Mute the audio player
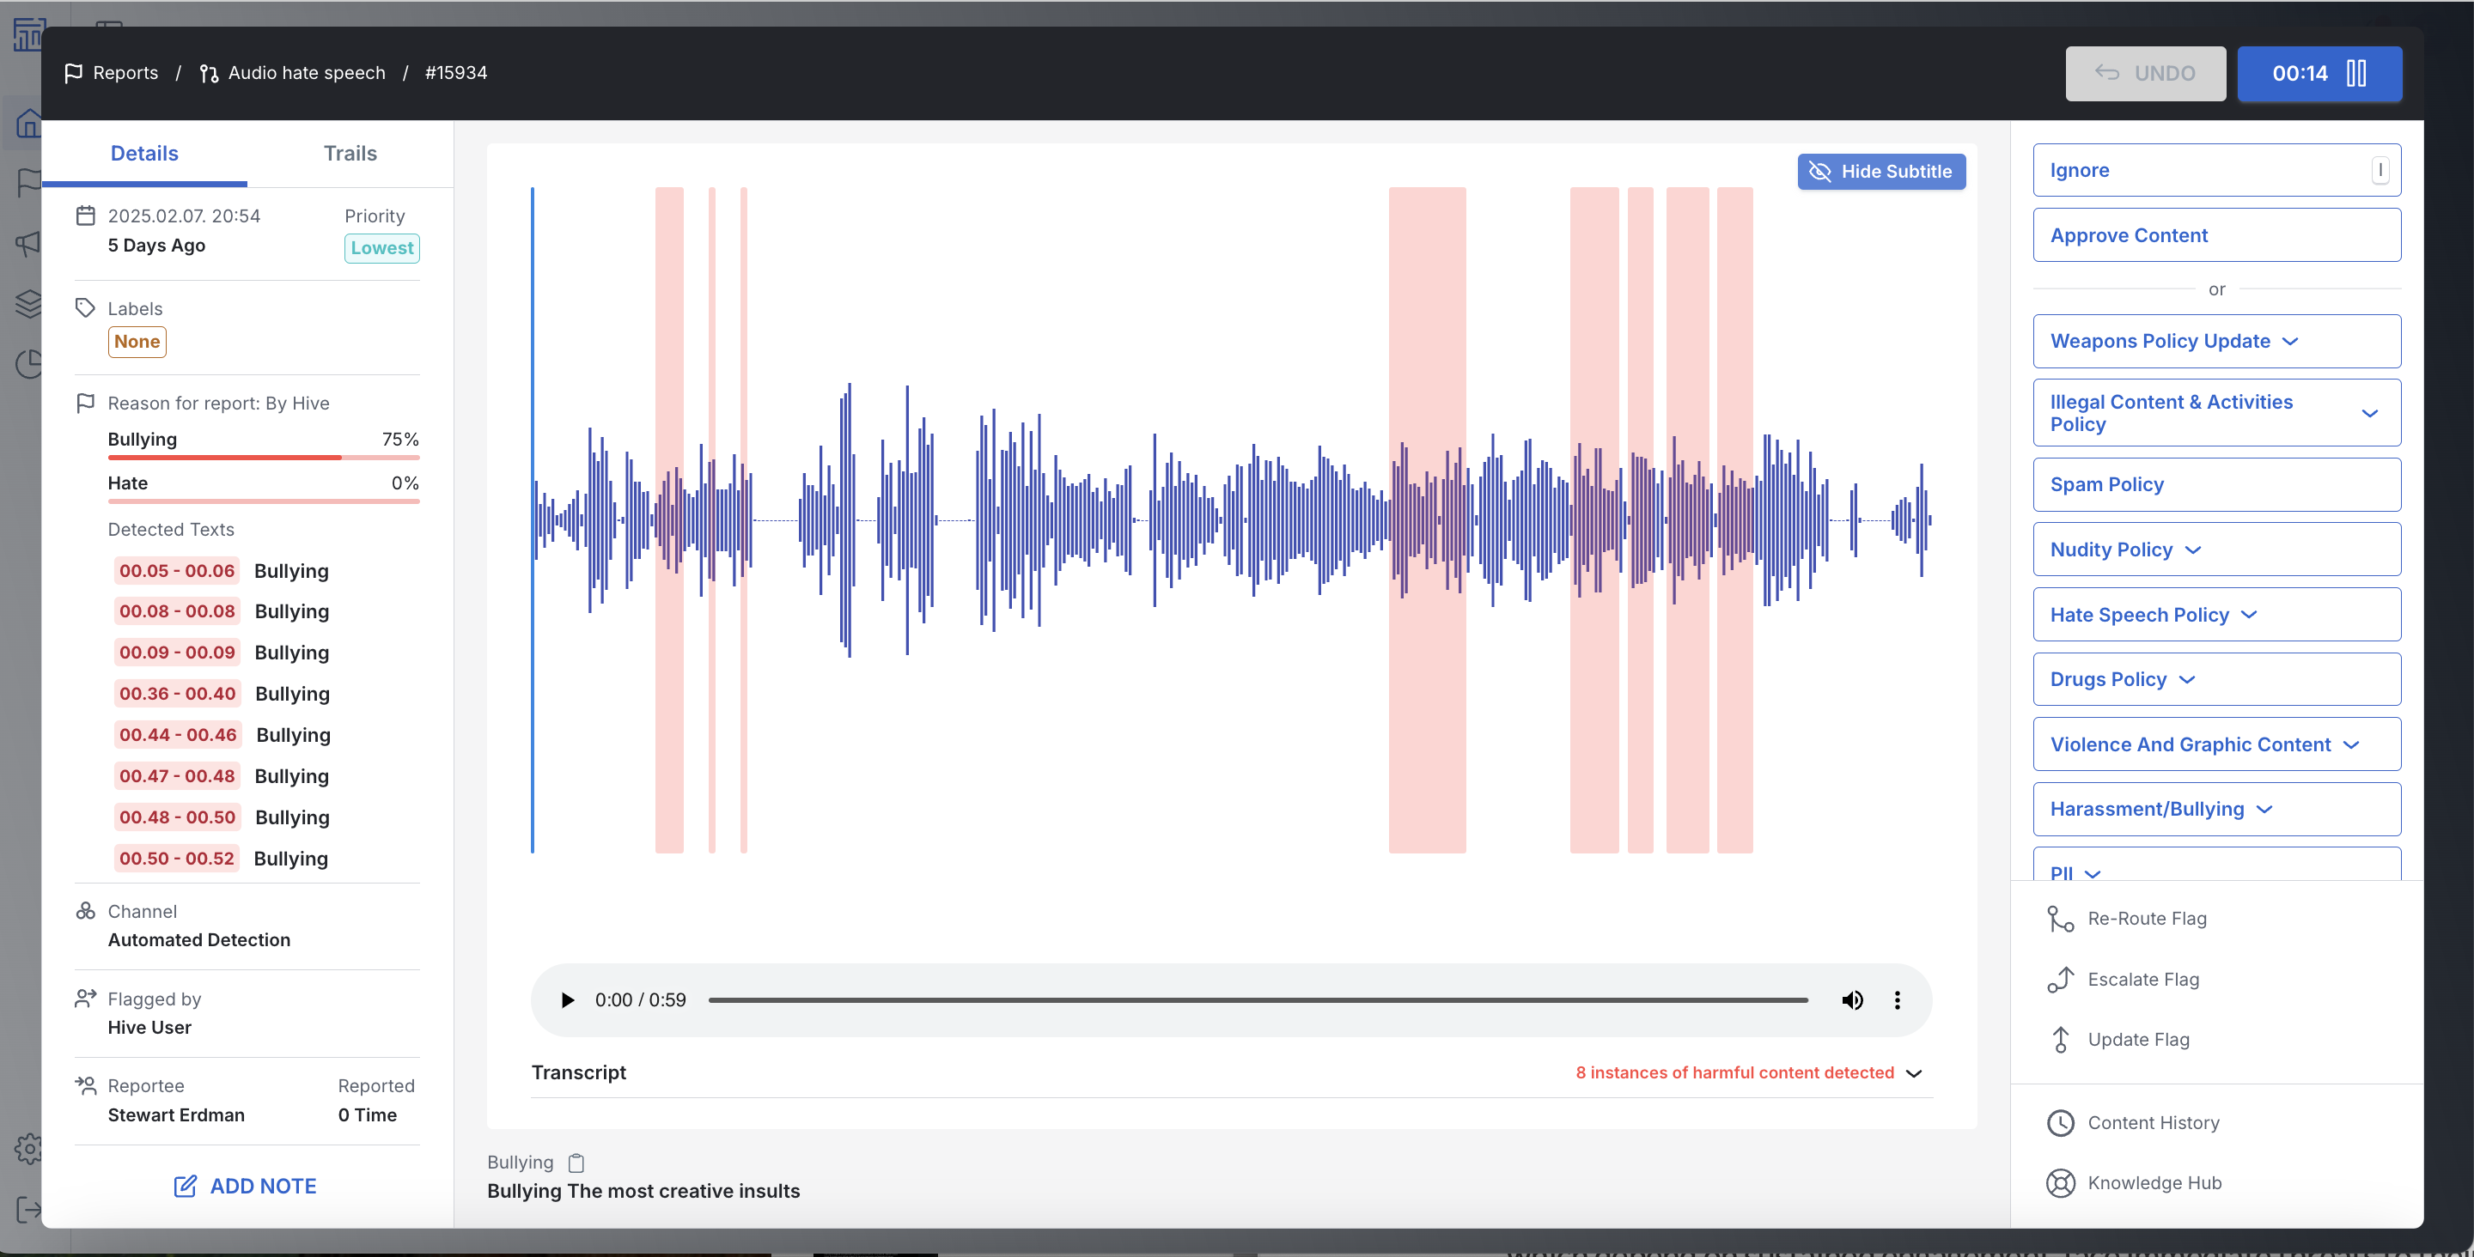 coord(1853,999)
